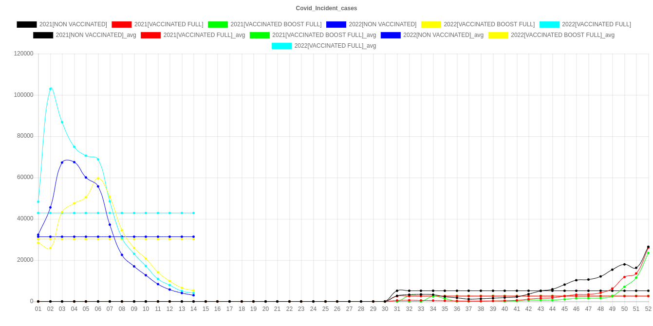This screenshot has height=326, width=653.
Task: Hide the 2021[NON VACCINATED]_avg legend entry
Action: (x=96, y=35)
